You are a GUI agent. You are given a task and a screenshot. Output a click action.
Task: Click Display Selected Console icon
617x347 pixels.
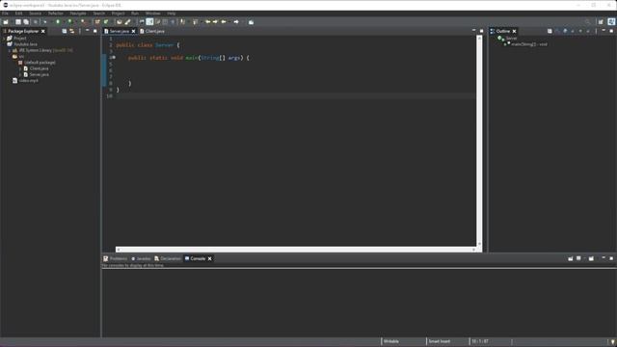pyautogui.click(x=578, y=258)
